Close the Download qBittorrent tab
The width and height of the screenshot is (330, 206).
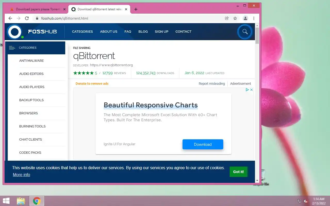[126, 9]
